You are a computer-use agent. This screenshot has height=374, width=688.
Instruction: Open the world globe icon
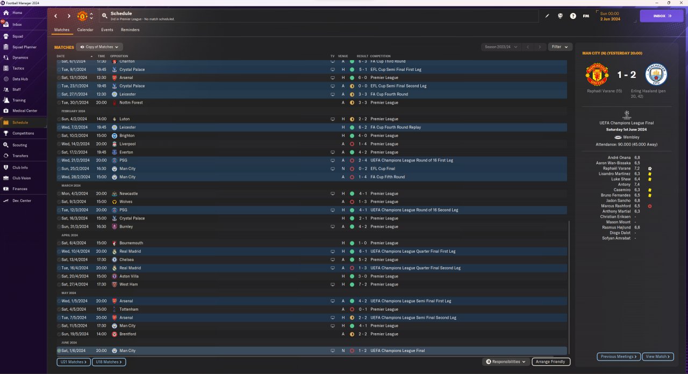[x=560, y=16]
